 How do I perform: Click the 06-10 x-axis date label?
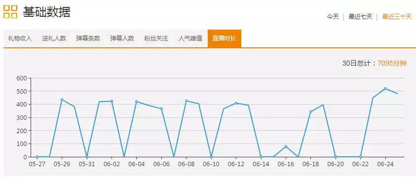click(x=211, y=164)
